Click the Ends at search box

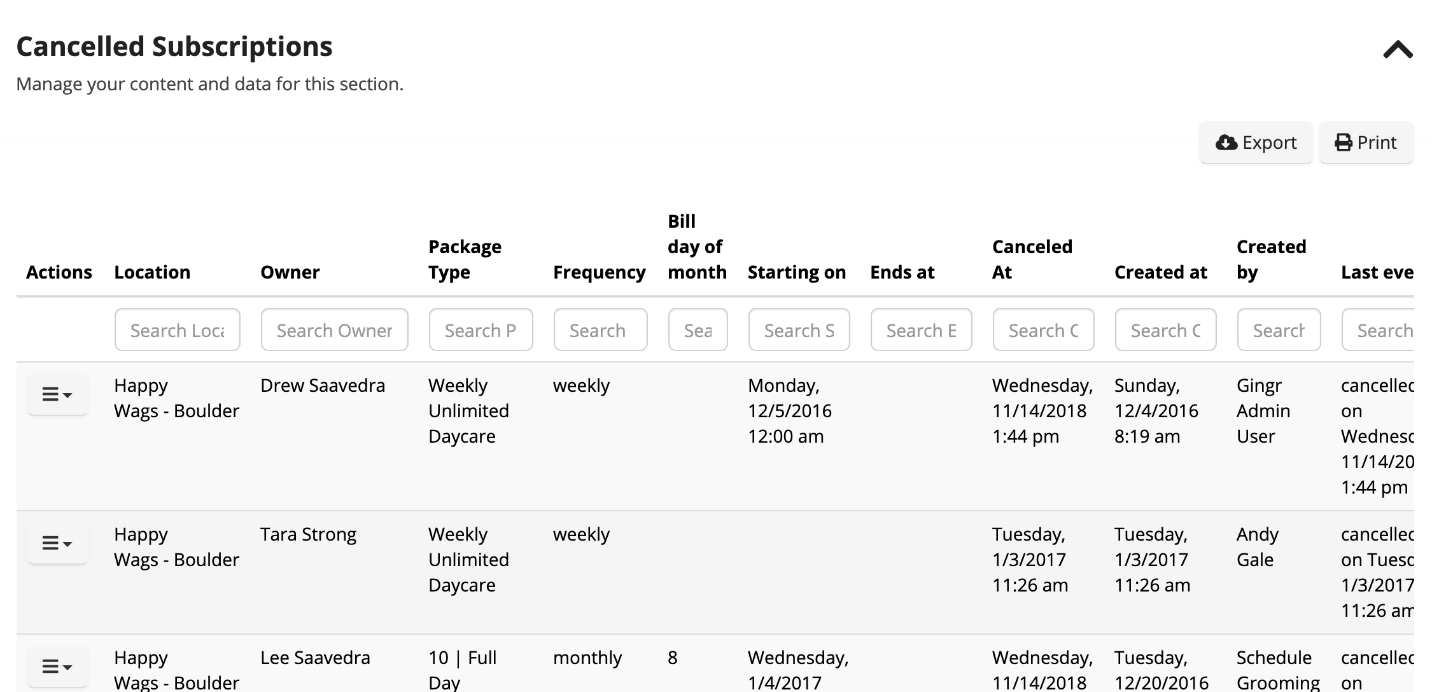tap(921, 329)
